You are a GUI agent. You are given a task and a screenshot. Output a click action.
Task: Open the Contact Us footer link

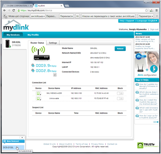[112, 144]
